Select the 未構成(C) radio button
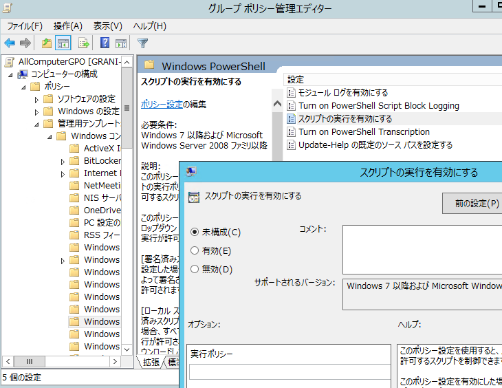Image resolution: width=502 pixels, height=388 pixels. [x=195, y=232]
